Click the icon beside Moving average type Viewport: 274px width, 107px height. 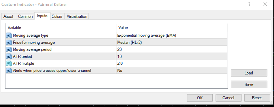pos(9,36)
